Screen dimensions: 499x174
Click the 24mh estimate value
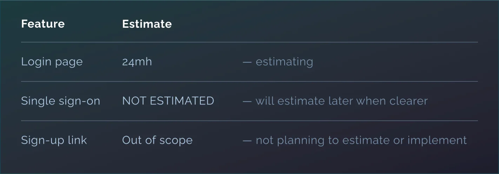[137, 62]
